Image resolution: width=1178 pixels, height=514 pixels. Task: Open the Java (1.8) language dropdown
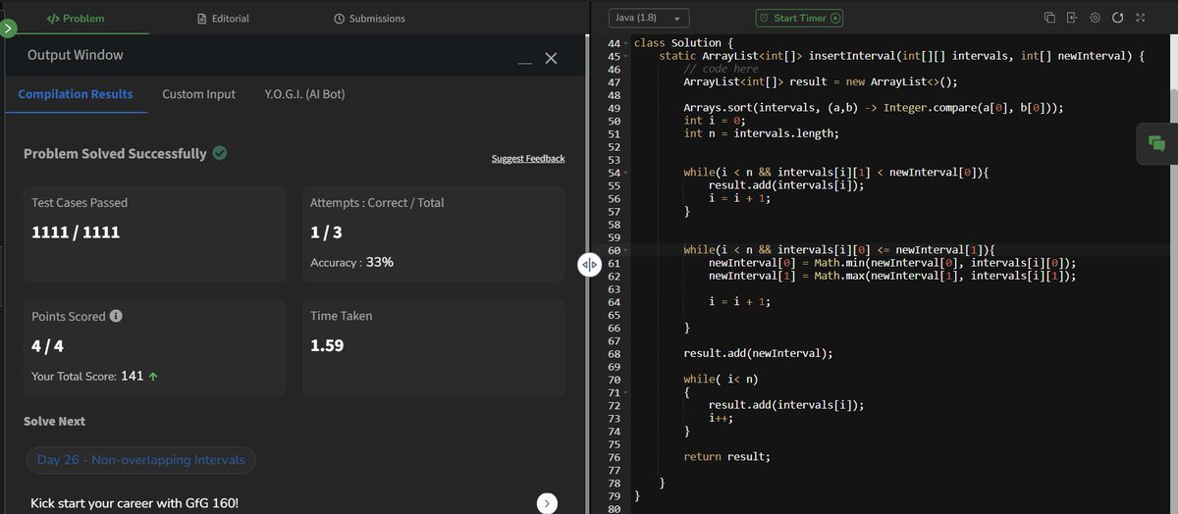(x=650, y=18)
